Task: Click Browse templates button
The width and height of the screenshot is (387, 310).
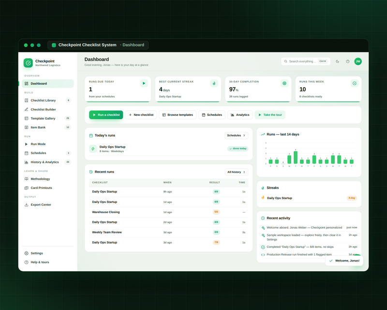Action: tap(178, 115)
